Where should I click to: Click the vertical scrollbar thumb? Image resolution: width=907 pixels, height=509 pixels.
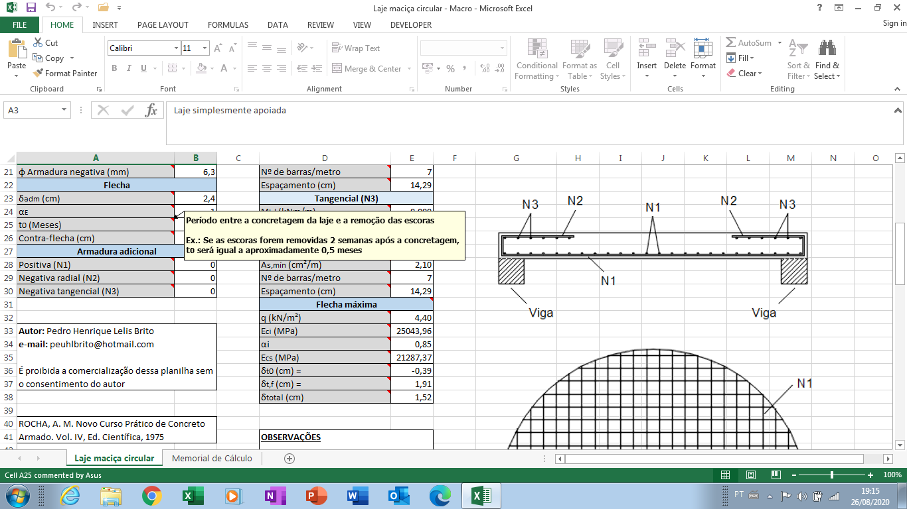[x=900, y=254]
